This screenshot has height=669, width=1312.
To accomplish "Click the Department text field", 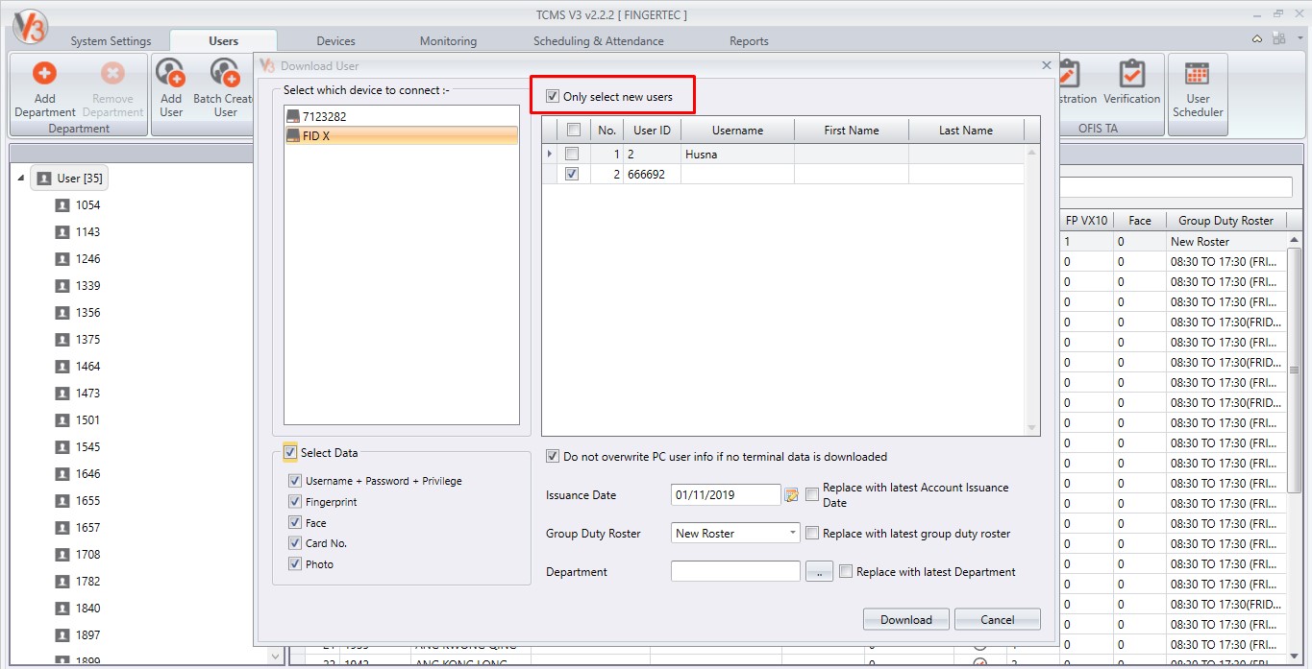I will tap(735, 571).
